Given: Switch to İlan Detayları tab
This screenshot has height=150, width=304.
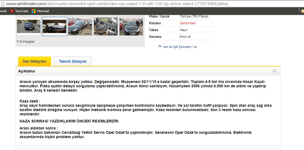Looking at the screenshot, I should pyautogui.click(x=35, y=61).
